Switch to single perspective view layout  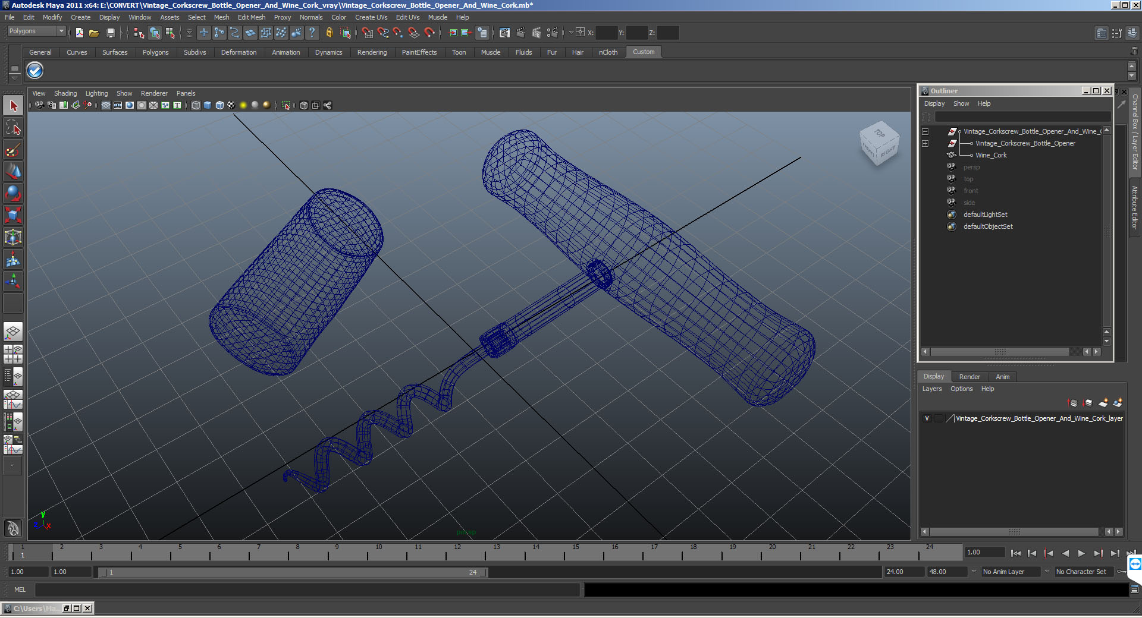click(13, 332)
